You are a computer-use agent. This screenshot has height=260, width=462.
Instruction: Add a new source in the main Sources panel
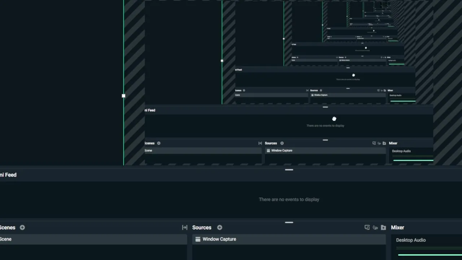tap(219, 227)
